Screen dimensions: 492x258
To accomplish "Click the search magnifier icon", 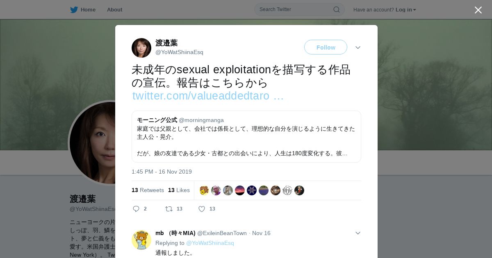I will [x=336, y=9].
